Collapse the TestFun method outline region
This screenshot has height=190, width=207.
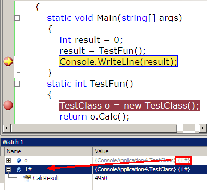coord(17,84)
